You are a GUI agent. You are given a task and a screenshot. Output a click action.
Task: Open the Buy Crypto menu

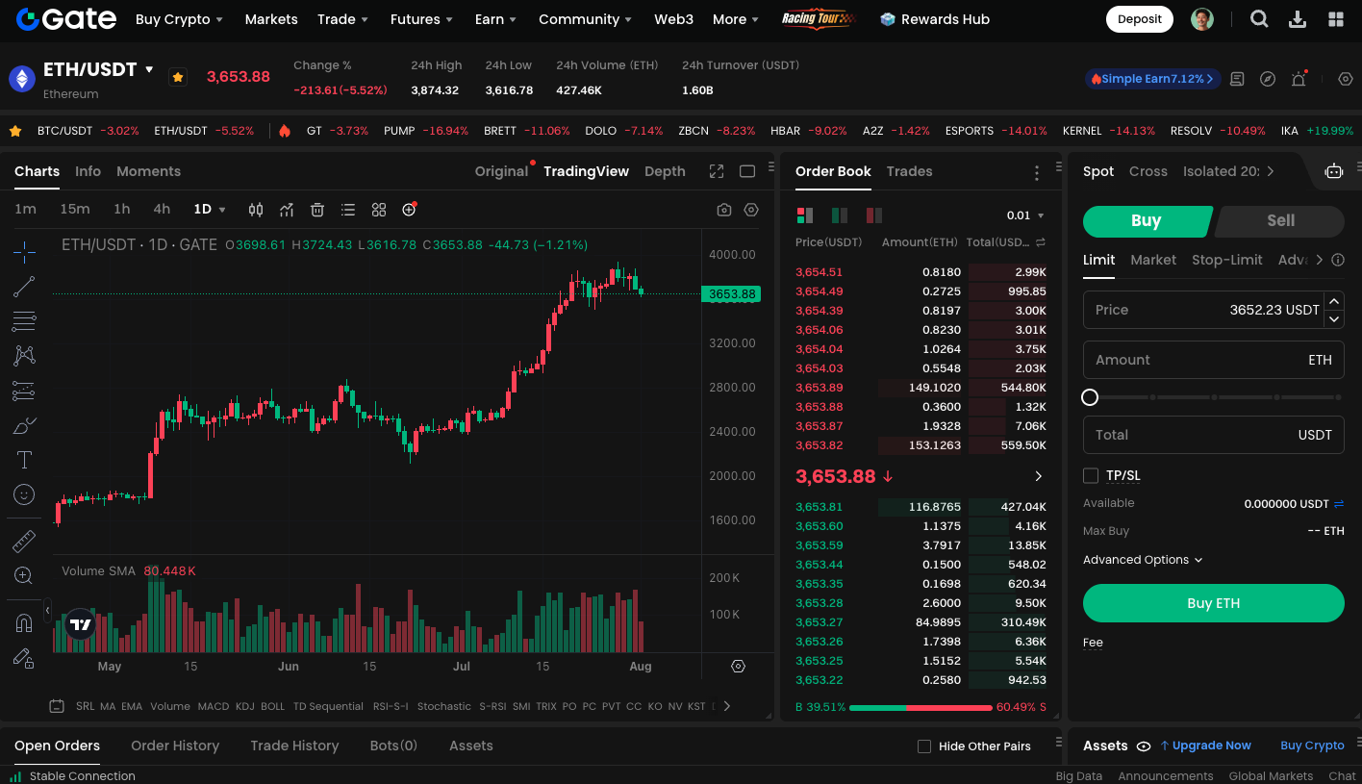179,19
